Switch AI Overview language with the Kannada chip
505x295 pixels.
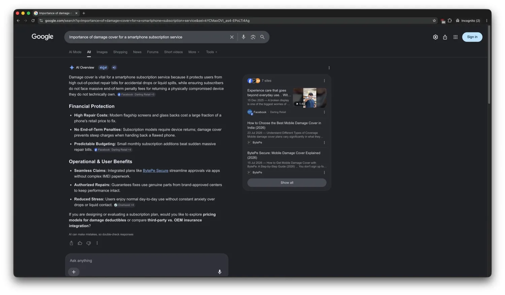[x=103, y=67]
